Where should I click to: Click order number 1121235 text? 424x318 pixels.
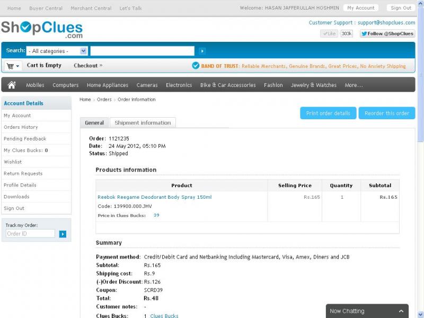coord(119,138)
